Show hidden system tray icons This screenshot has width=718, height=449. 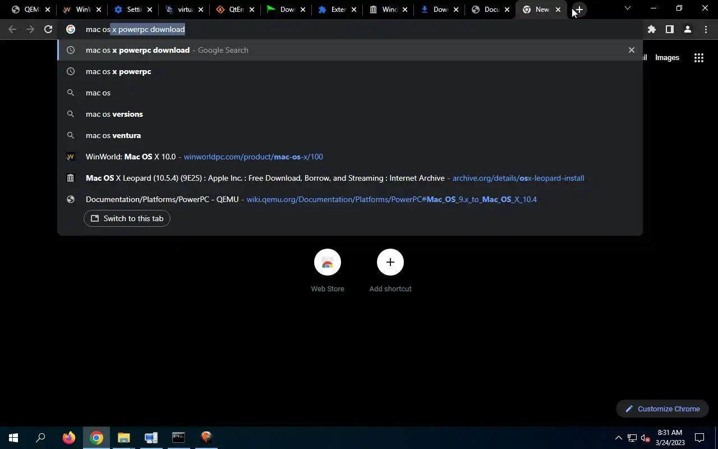point(619,438)
